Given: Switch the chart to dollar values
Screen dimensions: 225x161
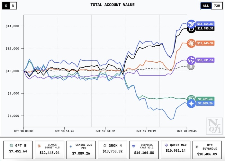Looking at the screenshot, I should (x=5, y=6).
